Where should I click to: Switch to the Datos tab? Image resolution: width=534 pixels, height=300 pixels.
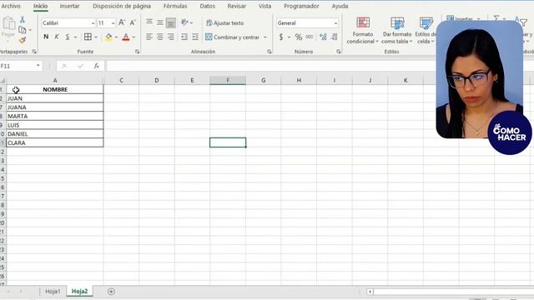pyautogui.click(x=208, y=6)
